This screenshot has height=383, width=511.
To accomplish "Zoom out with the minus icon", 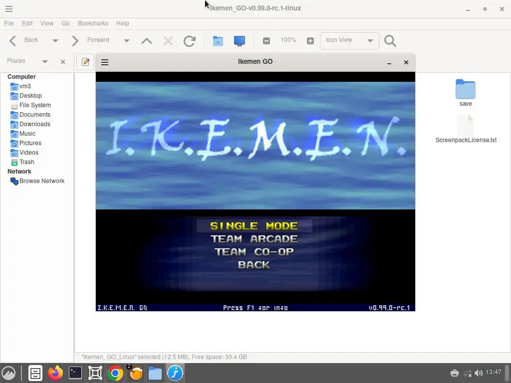I will pos(266,41).
